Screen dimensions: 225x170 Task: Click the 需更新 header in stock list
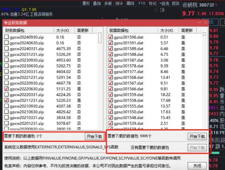pos(187,30)
